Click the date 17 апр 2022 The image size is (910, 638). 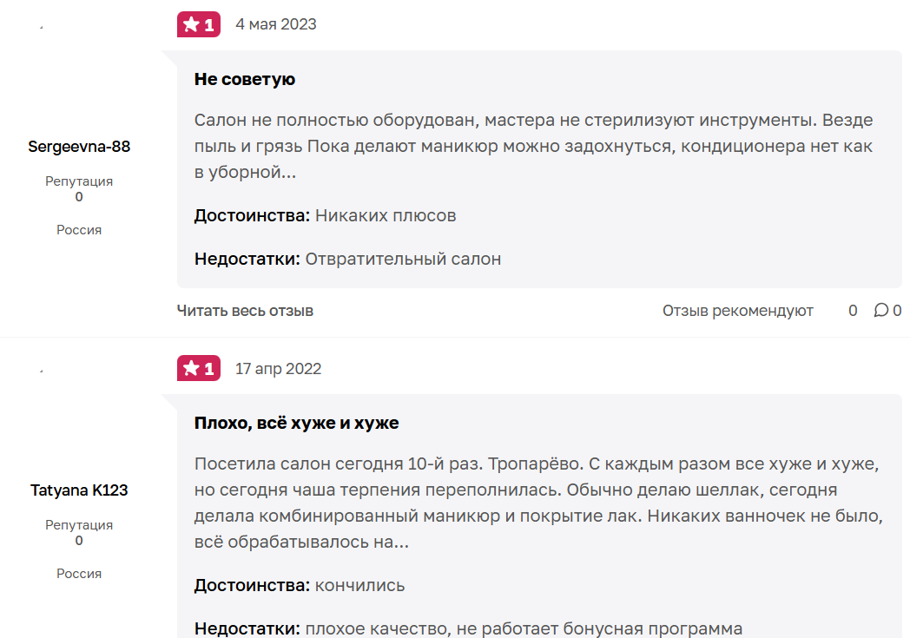[x=278, y=369]
